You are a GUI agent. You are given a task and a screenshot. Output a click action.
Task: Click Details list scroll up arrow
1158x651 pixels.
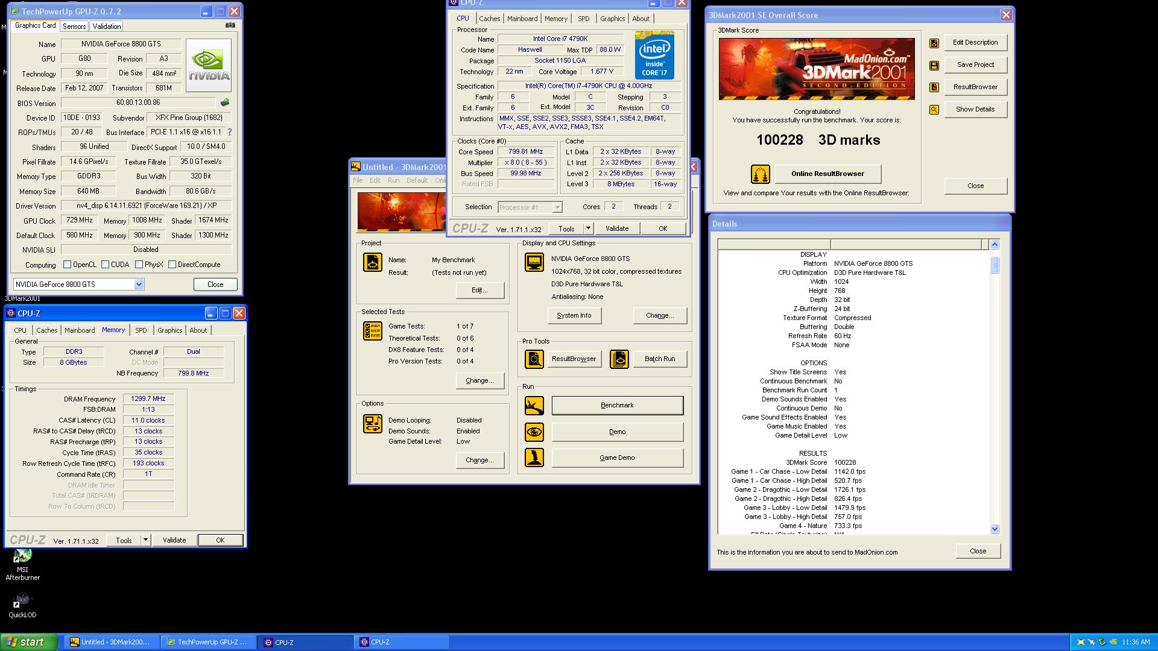tap(995, 245)
